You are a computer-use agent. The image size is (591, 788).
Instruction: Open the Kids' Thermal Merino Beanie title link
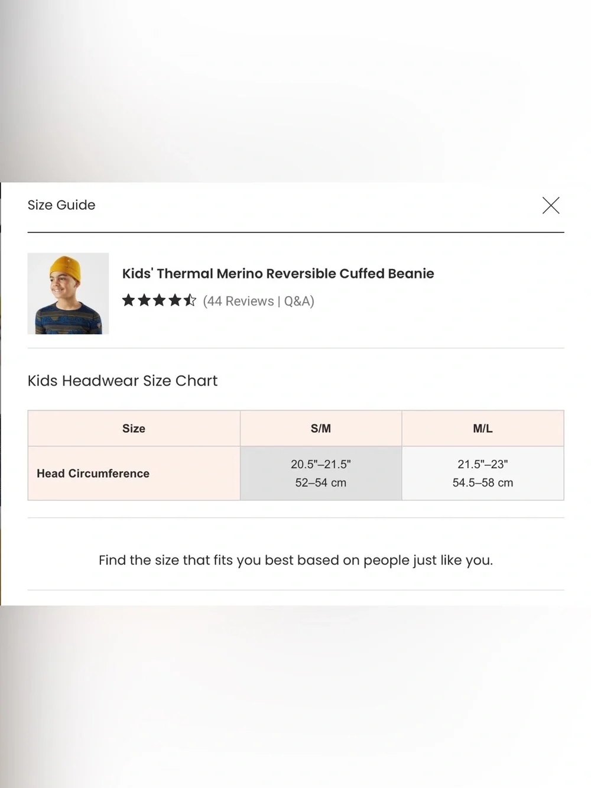point(278,273)
